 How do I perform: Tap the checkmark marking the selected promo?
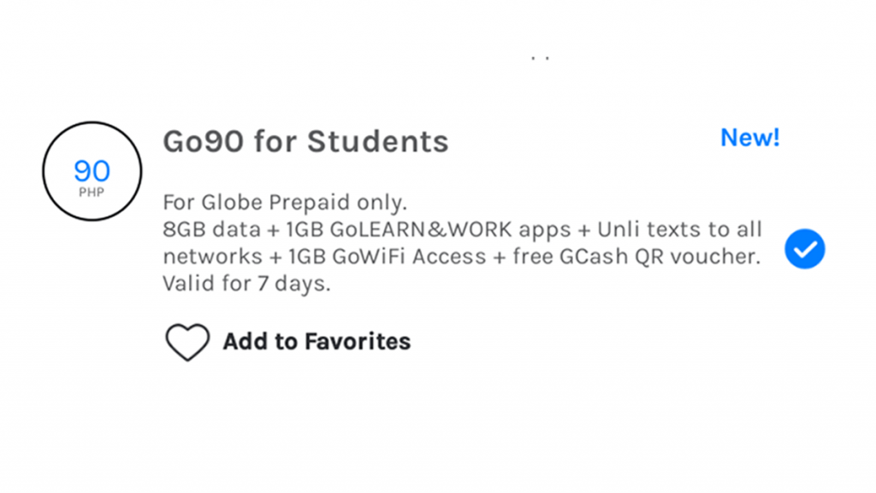point(803,249)
